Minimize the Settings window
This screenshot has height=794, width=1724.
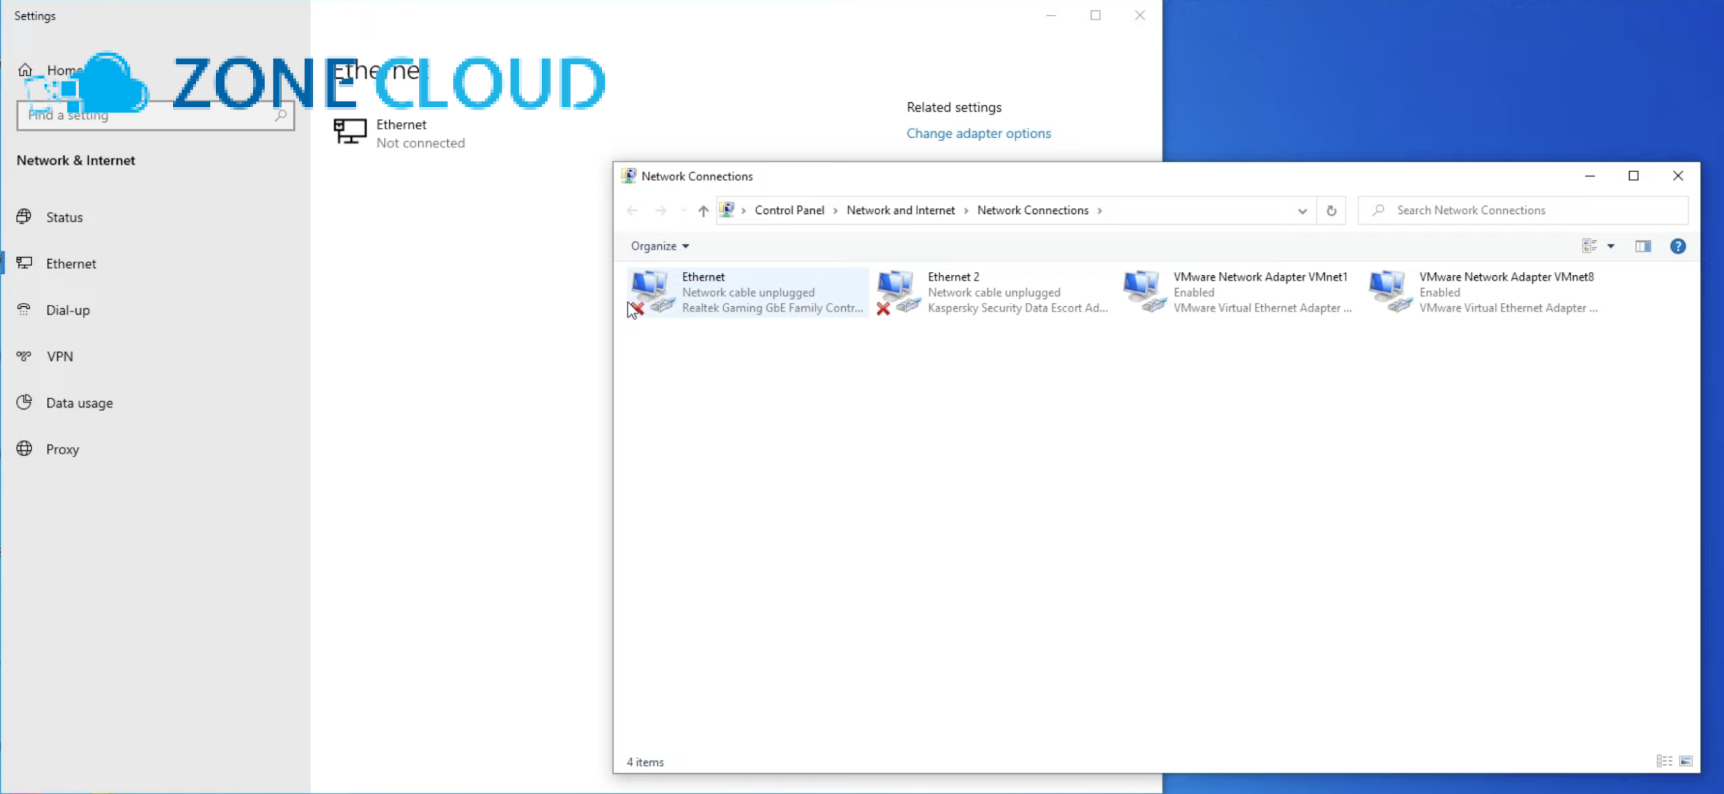pyautogui.click(x=1051, y=15)
